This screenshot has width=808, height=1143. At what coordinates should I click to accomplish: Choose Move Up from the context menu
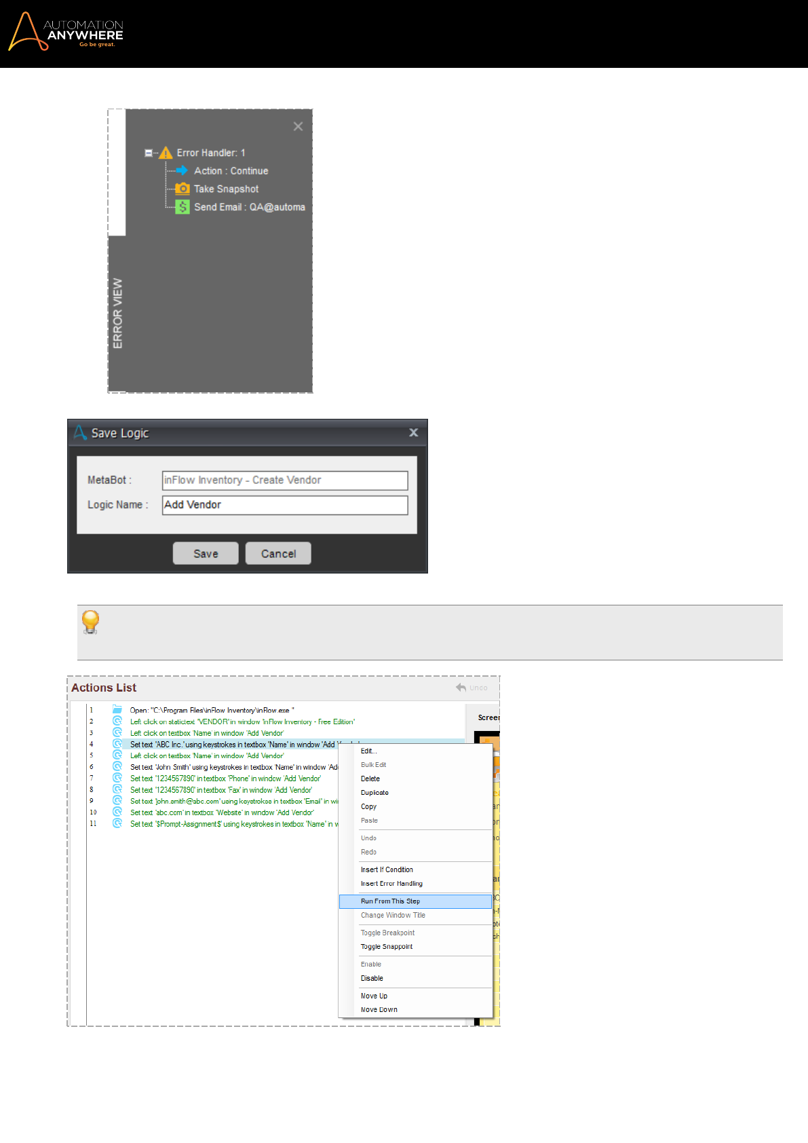415,996
